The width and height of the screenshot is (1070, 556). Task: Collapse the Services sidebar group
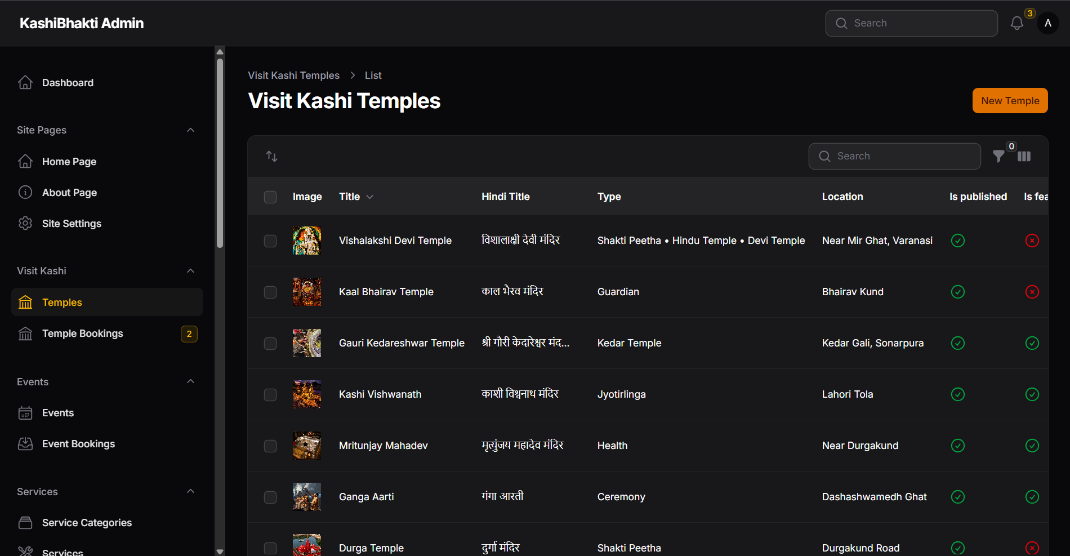tap(191, 491)
